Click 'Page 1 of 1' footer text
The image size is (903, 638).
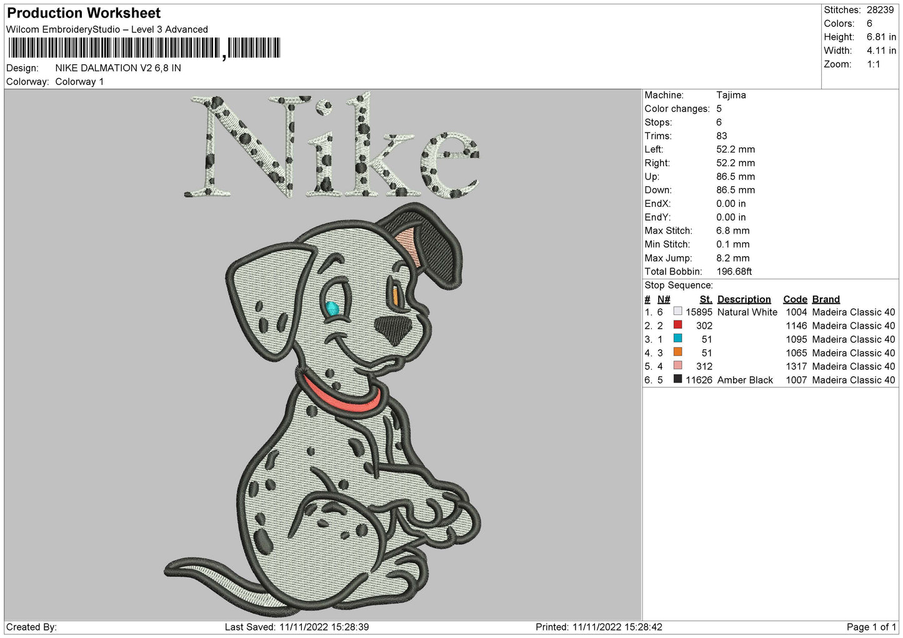871,627
